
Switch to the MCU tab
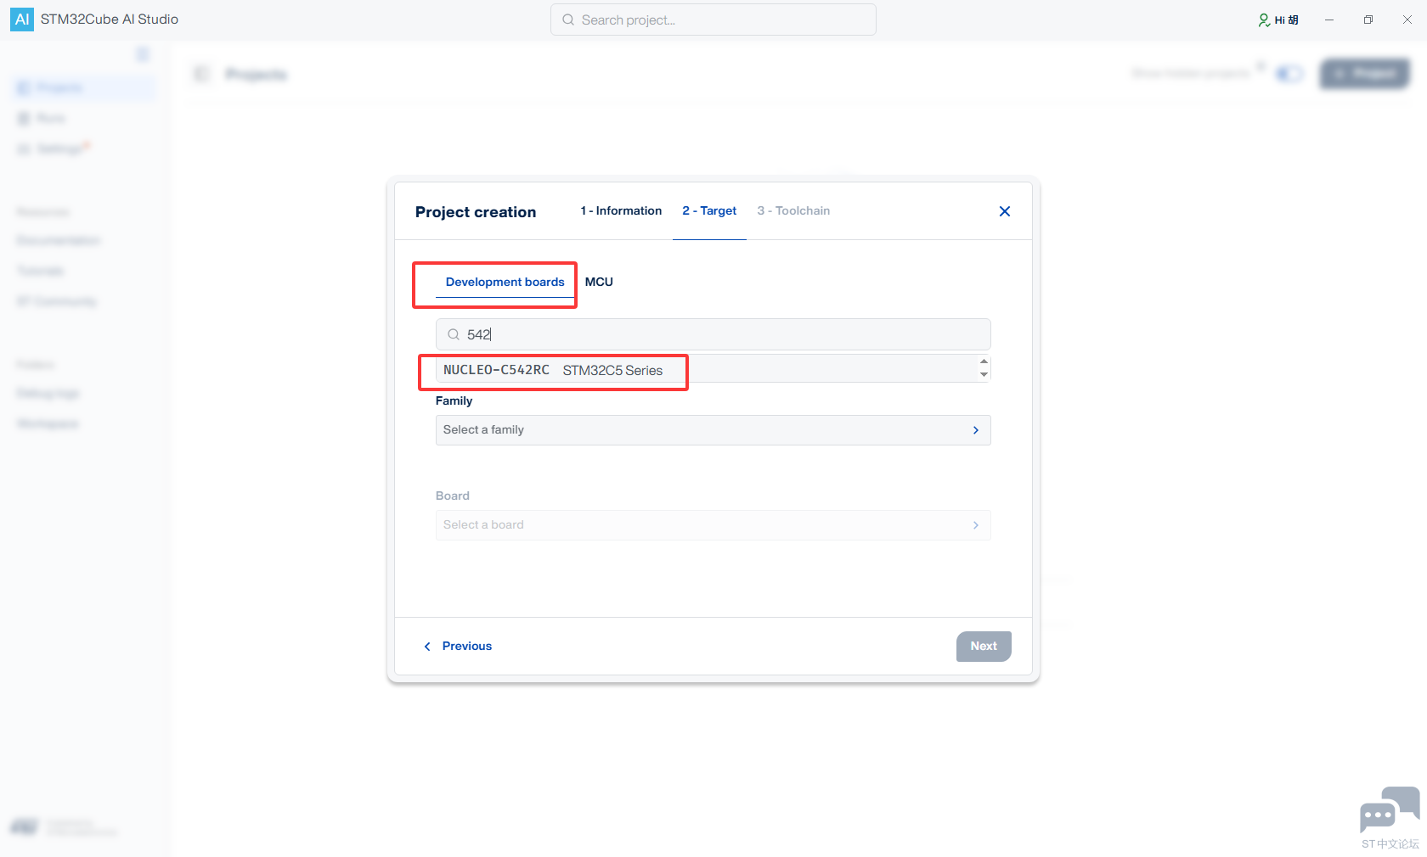[599, 282]
